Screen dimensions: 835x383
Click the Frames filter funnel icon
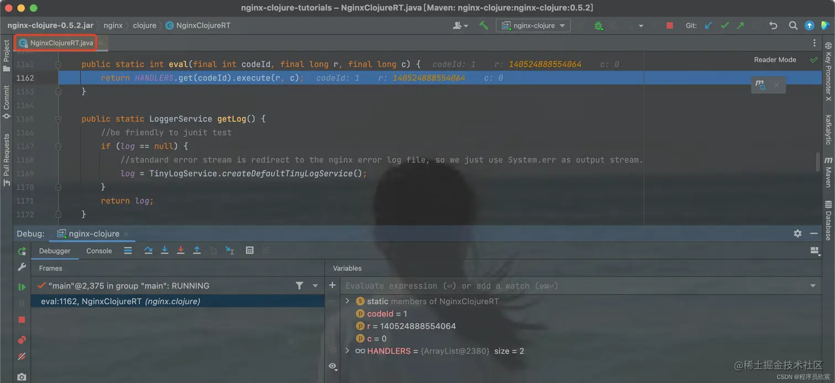point(299,286)
